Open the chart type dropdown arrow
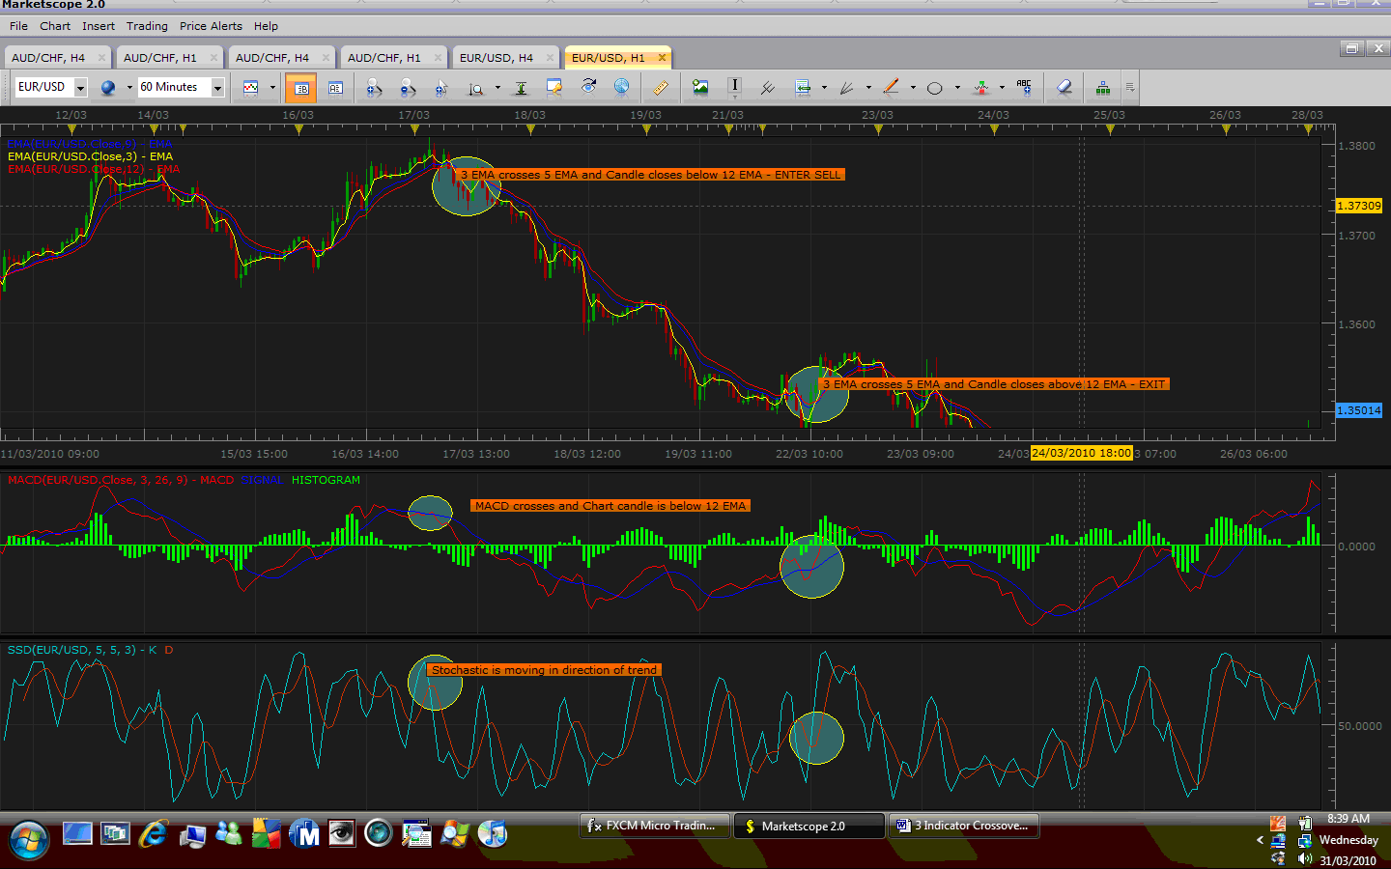This screenshot has height=869, width=1391. (272, 88)
